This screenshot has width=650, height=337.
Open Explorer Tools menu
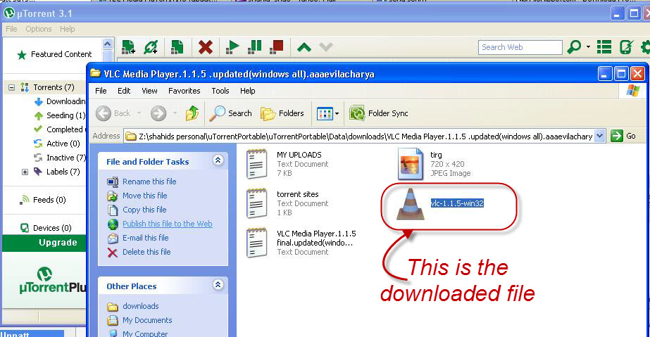click(220, 91)
